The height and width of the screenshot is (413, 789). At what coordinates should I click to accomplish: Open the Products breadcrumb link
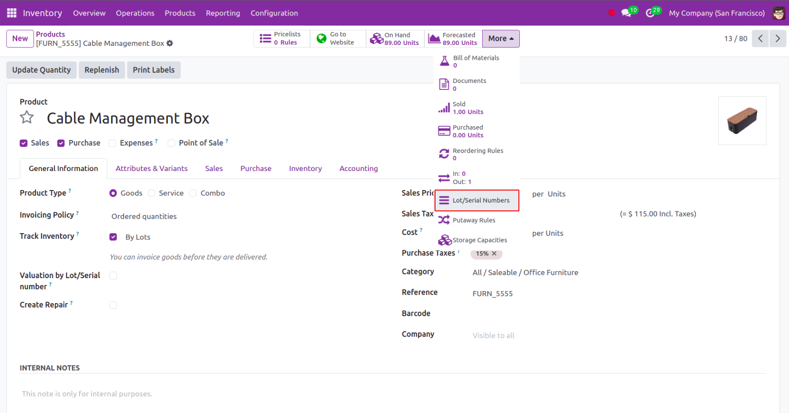click(50, 34)
